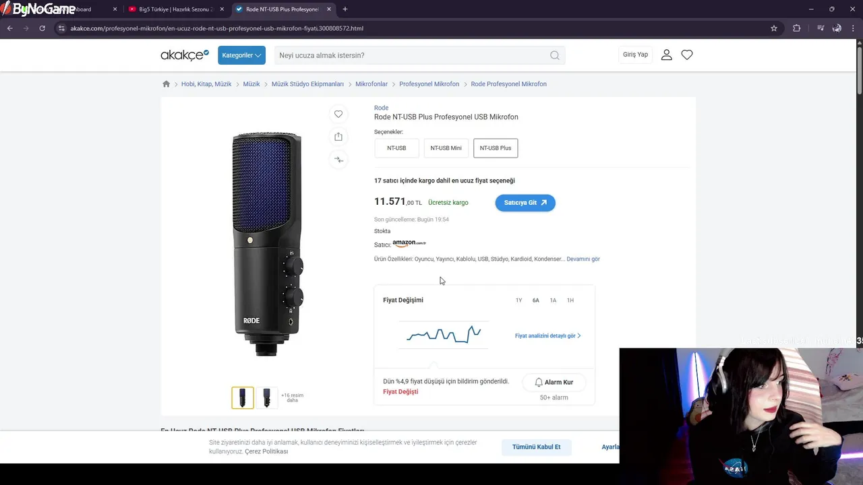Open the Kategoriler dropdown

(x=241, y=55)
